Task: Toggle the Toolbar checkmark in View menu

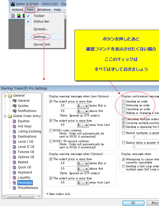Action: tap(28, 16)
